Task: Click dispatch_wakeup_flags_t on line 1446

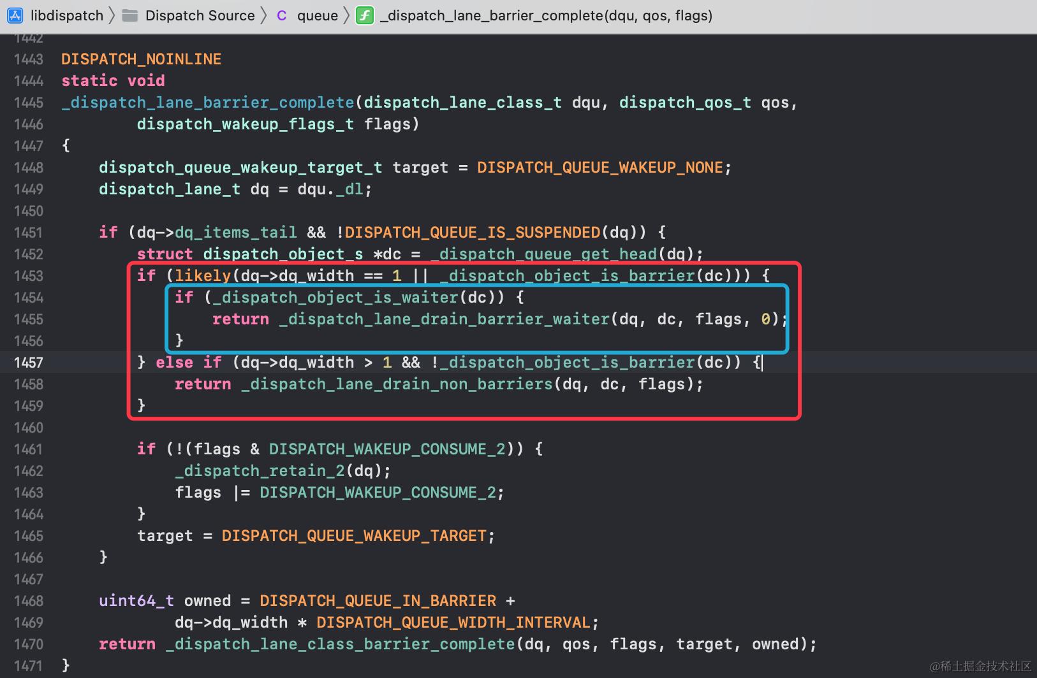Action: pos(246,124)
